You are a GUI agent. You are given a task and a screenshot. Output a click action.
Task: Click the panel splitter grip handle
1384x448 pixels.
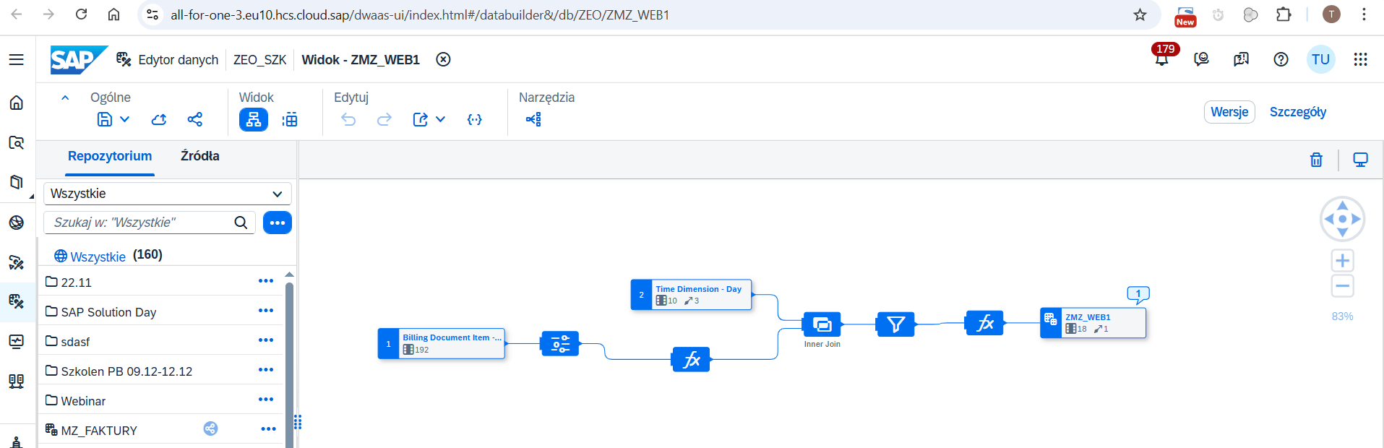(298, 422)
